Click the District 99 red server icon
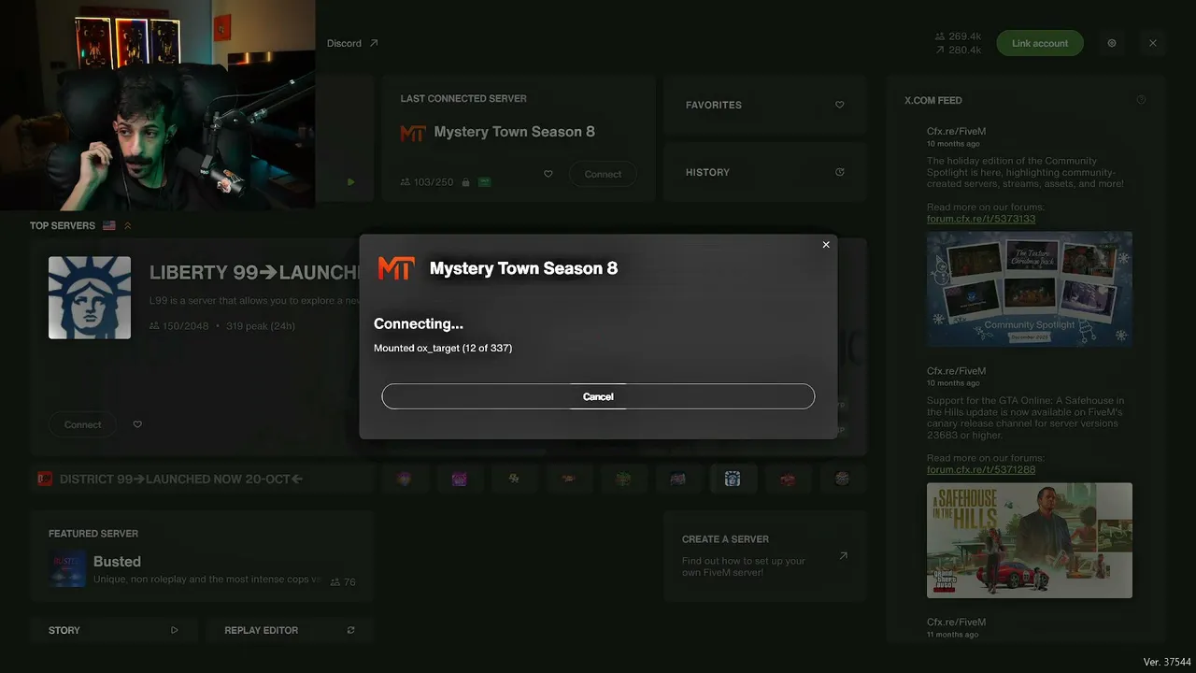Screen dimensions: 1196x673 point(44,479)
